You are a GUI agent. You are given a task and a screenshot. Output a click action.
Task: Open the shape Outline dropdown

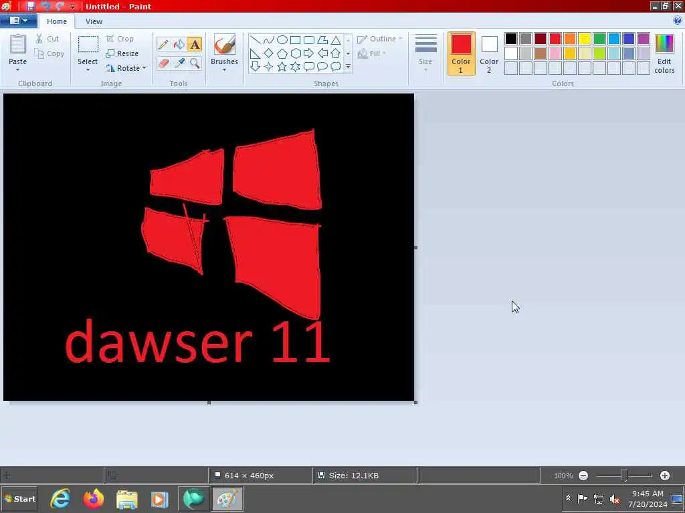380,39
